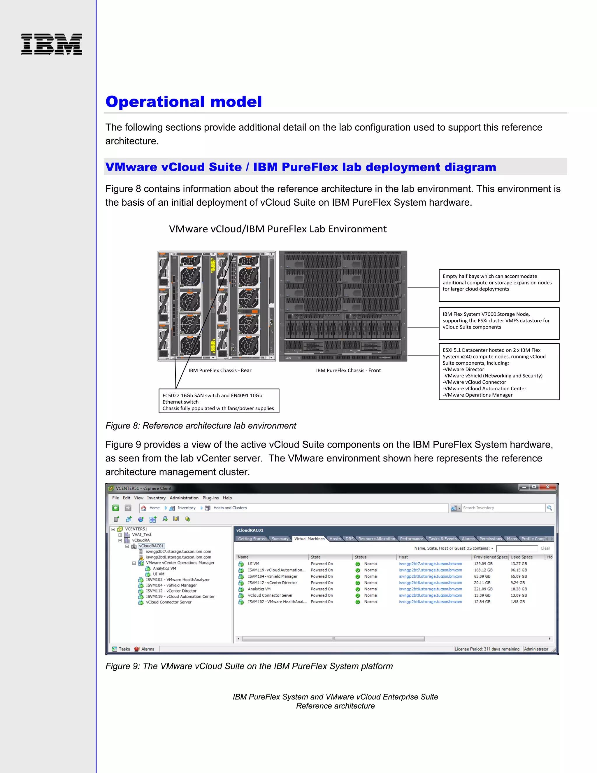Viewport: 597px width, 773px height.
Task: Switch to the Summary tab
Action: coord(280,539)
